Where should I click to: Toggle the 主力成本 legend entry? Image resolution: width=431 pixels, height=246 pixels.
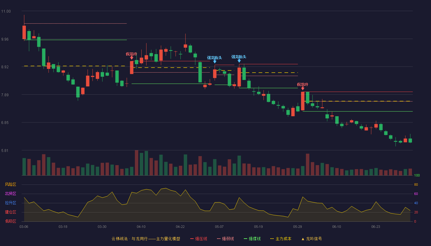click(280, 239)
